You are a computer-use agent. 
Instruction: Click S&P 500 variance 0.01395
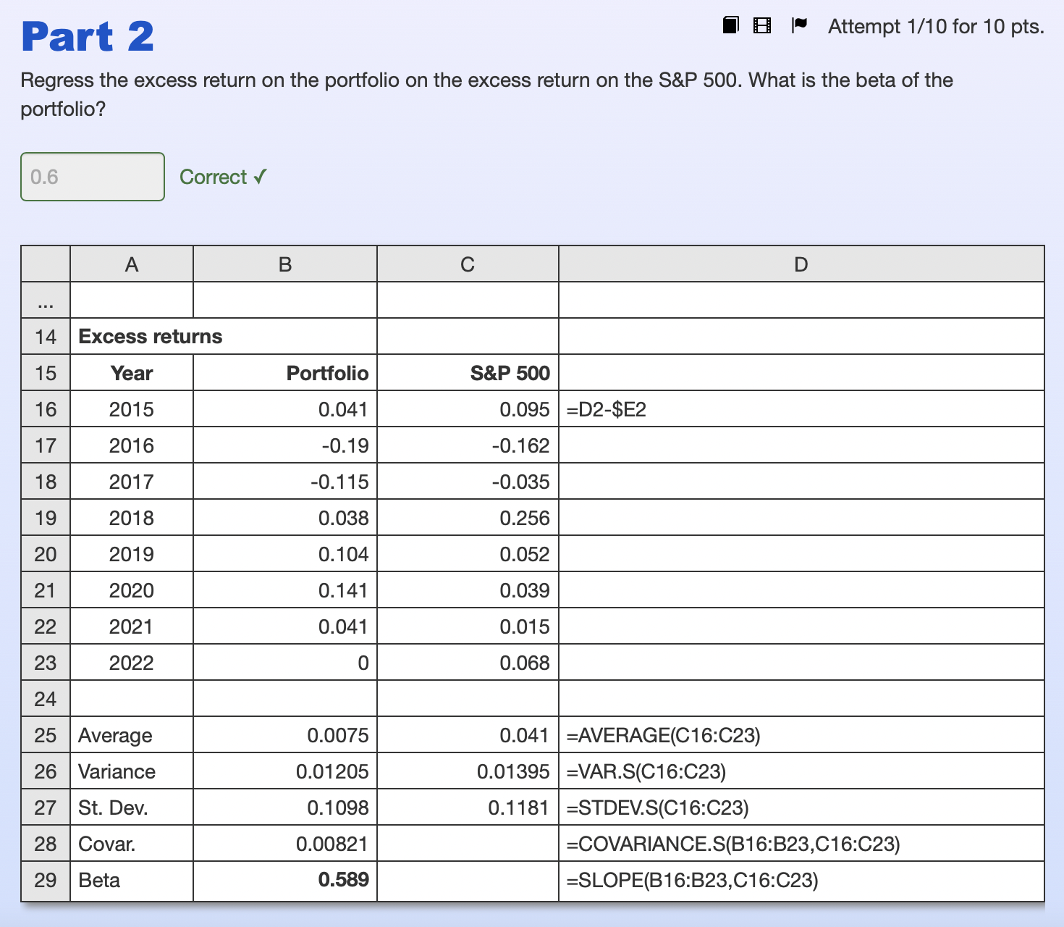coord(468,771)
